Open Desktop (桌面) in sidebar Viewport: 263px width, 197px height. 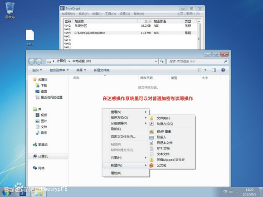(x=41, y=91)
